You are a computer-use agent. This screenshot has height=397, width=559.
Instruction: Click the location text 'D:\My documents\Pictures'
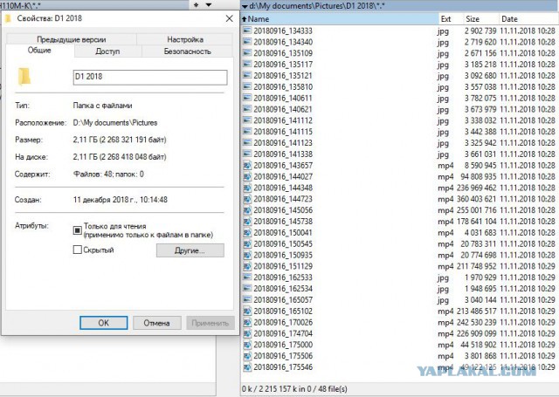tap(115, 123)
